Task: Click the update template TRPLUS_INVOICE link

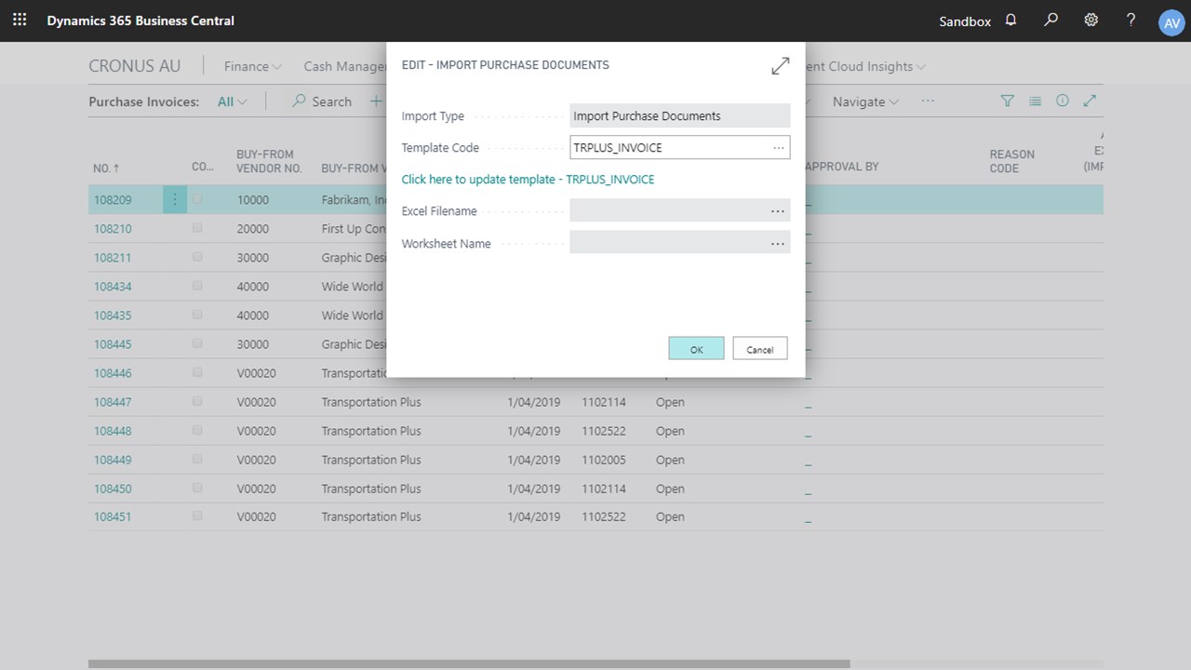Action: pyautogui.click(x=528, y=180)
